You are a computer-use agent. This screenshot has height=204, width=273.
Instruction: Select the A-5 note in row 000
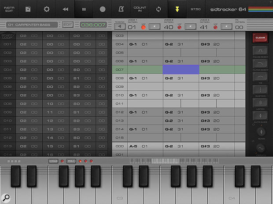pyautogui.click(x=133, y=146)
